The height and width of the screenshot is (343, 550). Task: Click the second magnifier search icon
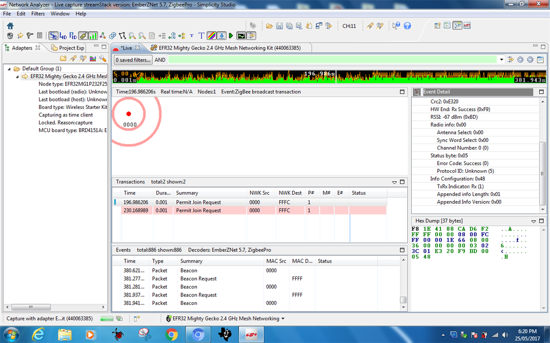pos(142,36)
